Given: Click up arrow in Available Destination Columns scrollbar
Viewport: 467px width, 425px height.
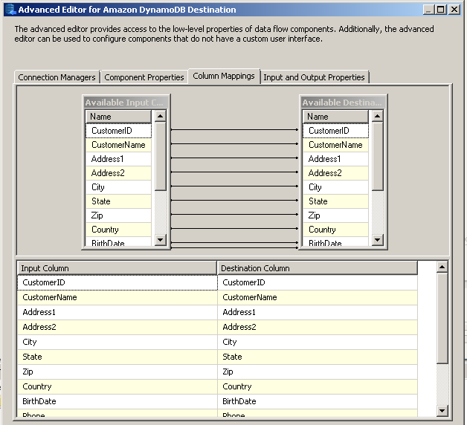Looking at the screenshot, I should 377,116.
